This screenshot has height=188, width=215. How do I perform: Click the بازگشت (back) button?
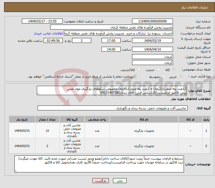(x=101, y=181)
